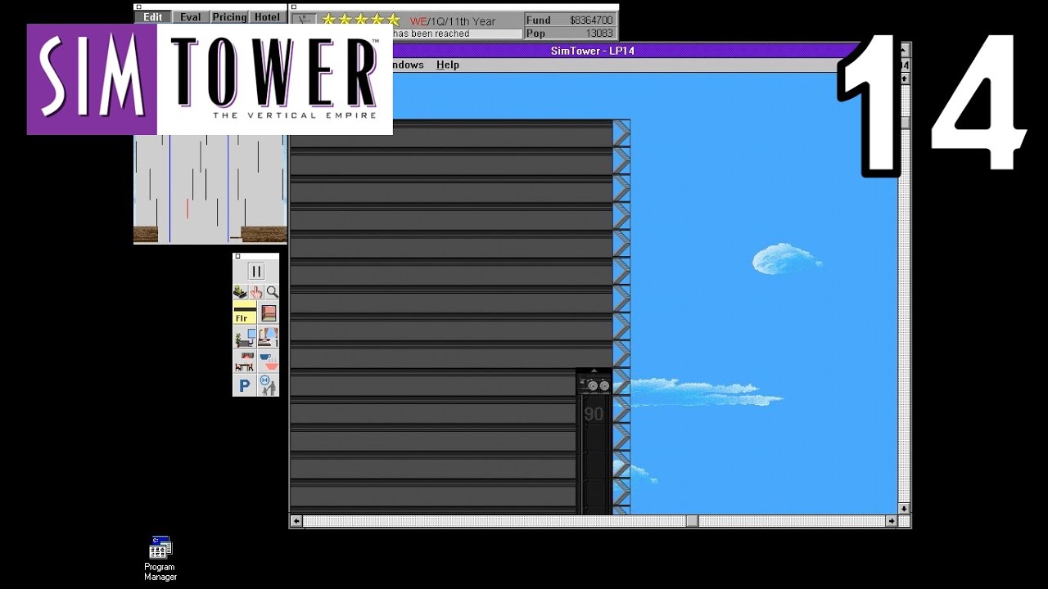
Task: Choose the fast food cafe tool
Action: pyautogui.click(x=268, y=361)
